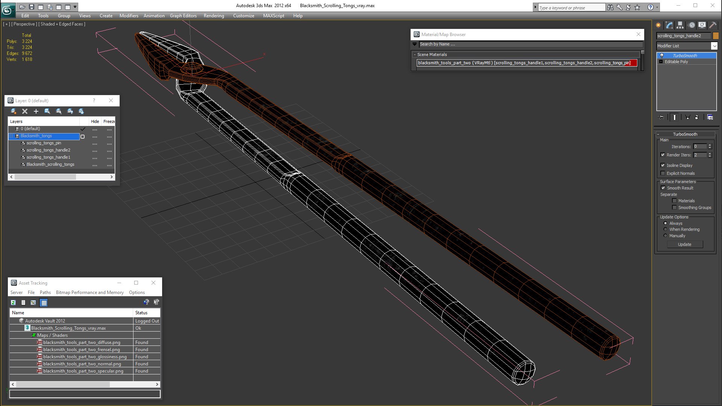Expand the InfoCenter search arrow
The height and width of the screenshot is (406, 722).
[535, 7]
